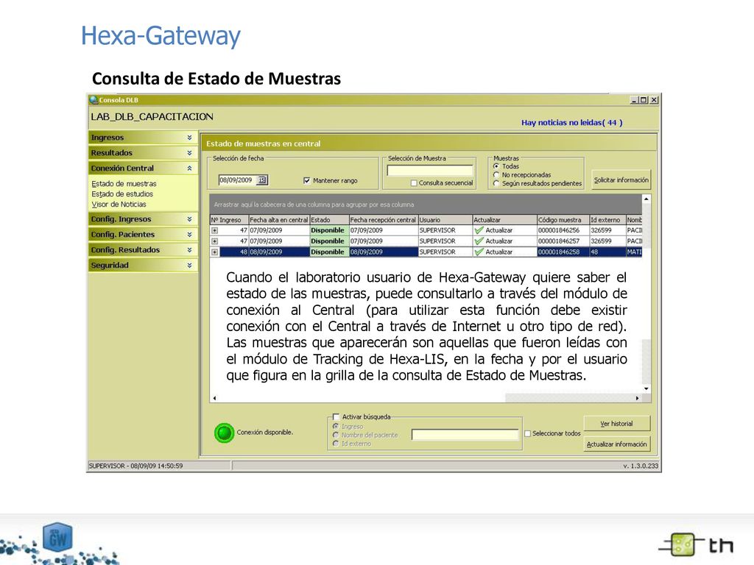Click the green Conexión disponible indicator
The image size is (754, 565).
(224, 433)
